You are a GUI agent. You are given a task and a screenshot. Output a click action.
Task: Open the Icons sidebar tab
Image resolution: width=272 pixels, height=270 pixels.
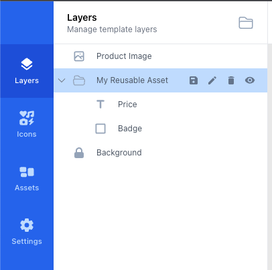[x=27, y=125]
